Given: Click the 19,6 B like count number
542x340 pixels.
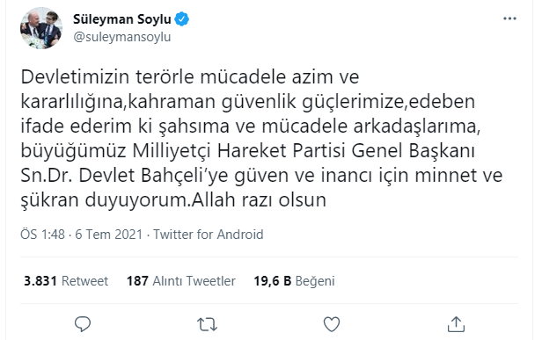Looking at the screenshot, I should pos(273,281).
